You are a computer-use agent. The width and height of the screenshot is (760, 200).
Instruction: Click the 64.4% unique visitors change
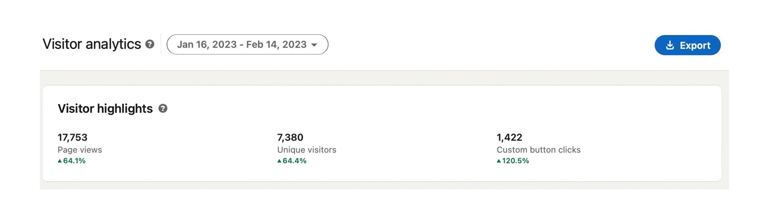tap(294, 161)
